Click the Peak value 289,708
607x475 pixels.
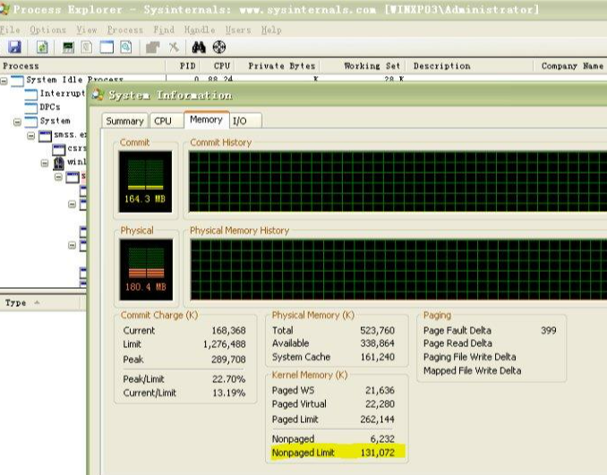228,360
